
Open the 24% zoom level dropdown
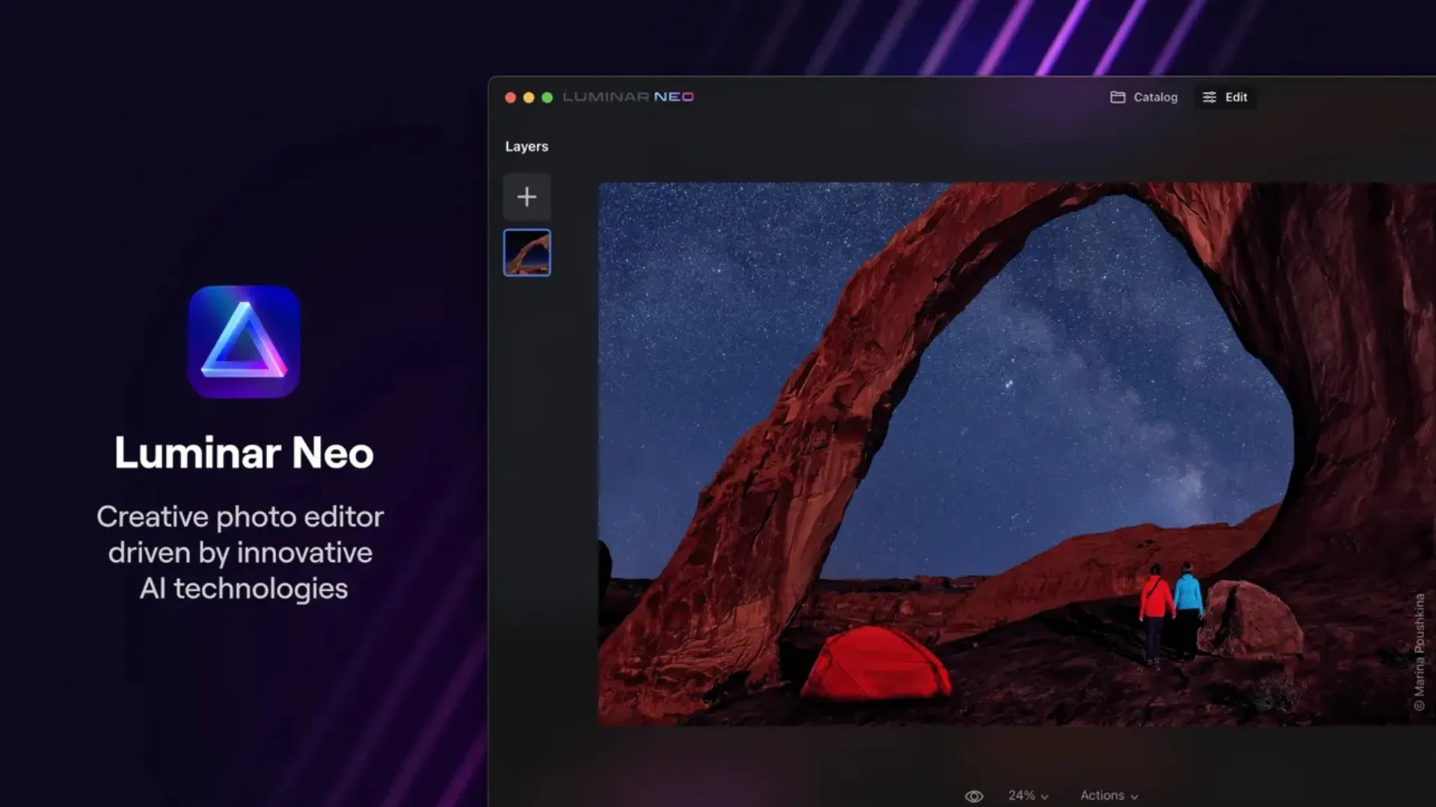point(1021,795)
